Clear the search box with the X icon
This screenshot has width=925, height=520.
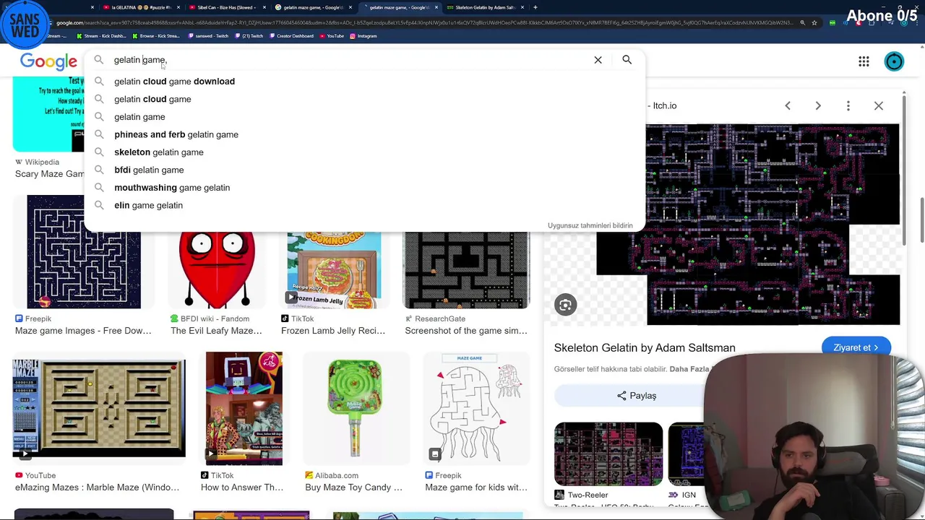click(x=598, y=60)
